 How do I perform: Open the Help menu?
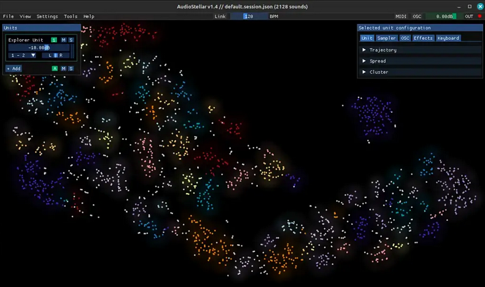point(89,17)
